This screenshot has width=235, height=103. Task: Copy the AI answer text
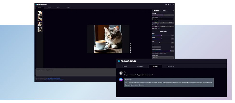[x=127, y=85]
